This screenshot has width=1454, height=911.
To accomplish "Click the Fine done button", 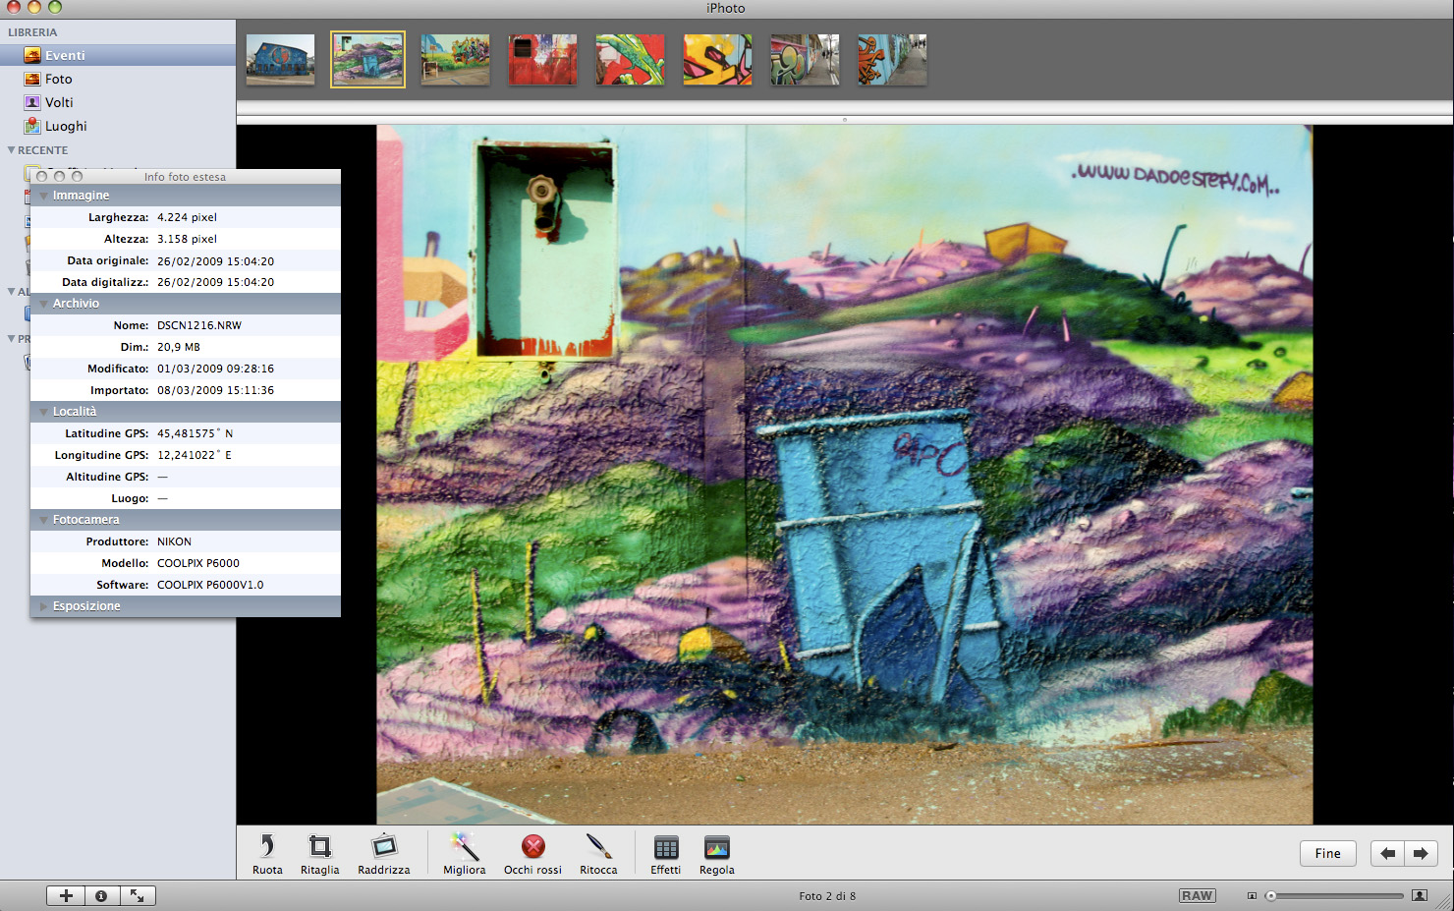I will pyautogui.click(x=1327, y=853).
